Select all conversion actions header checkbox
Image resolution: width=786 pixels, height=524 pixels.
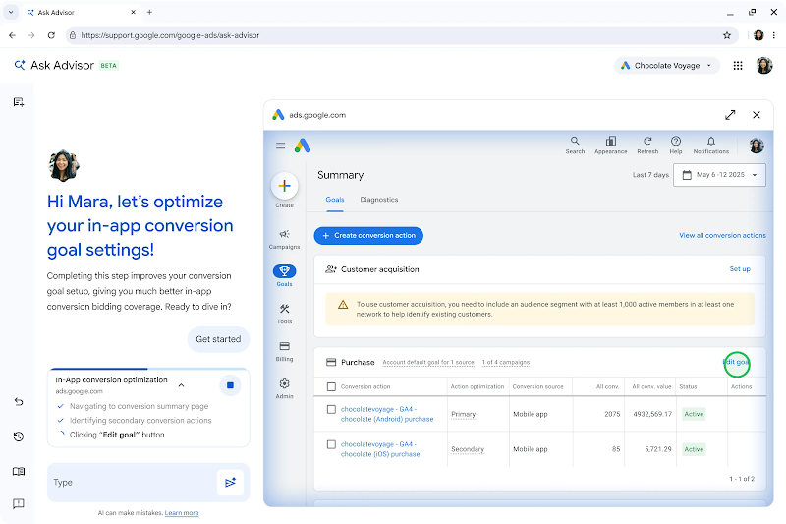(331, 386)
